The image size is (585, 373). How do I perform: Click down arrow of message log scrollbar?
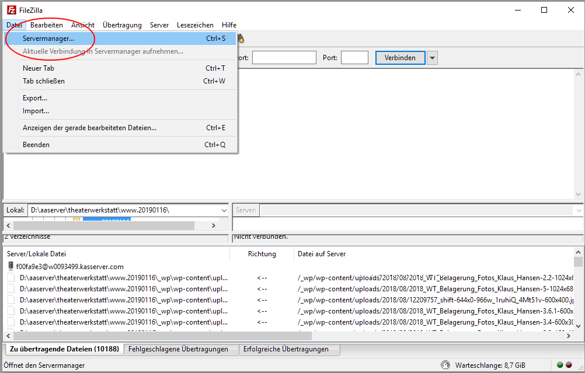pos(578,194)
